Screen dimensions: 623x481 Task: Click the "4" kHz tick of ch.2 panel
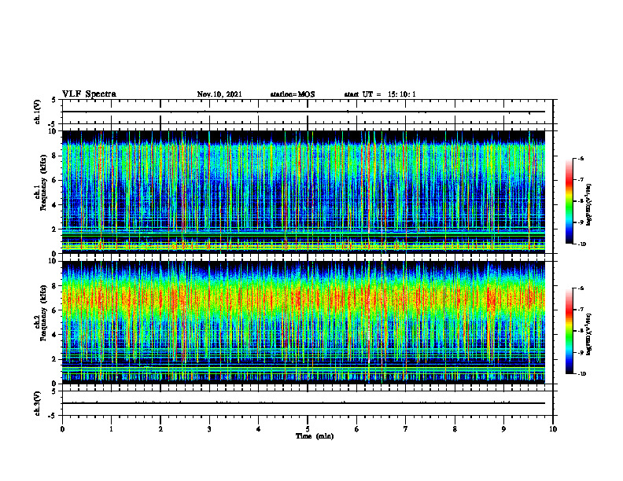click(55, 335)
